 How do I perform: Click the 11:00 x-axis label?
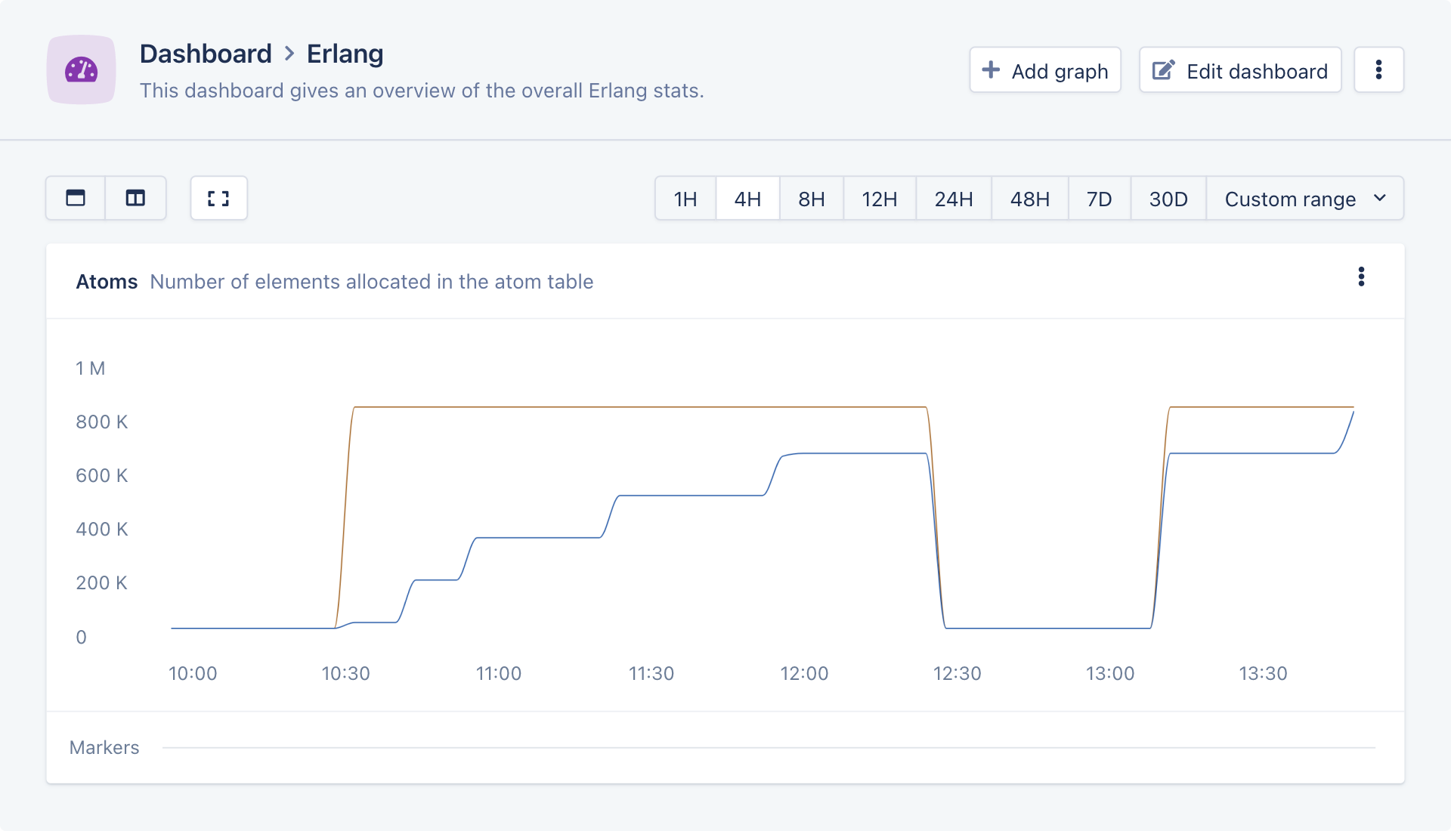coord(499,673)
